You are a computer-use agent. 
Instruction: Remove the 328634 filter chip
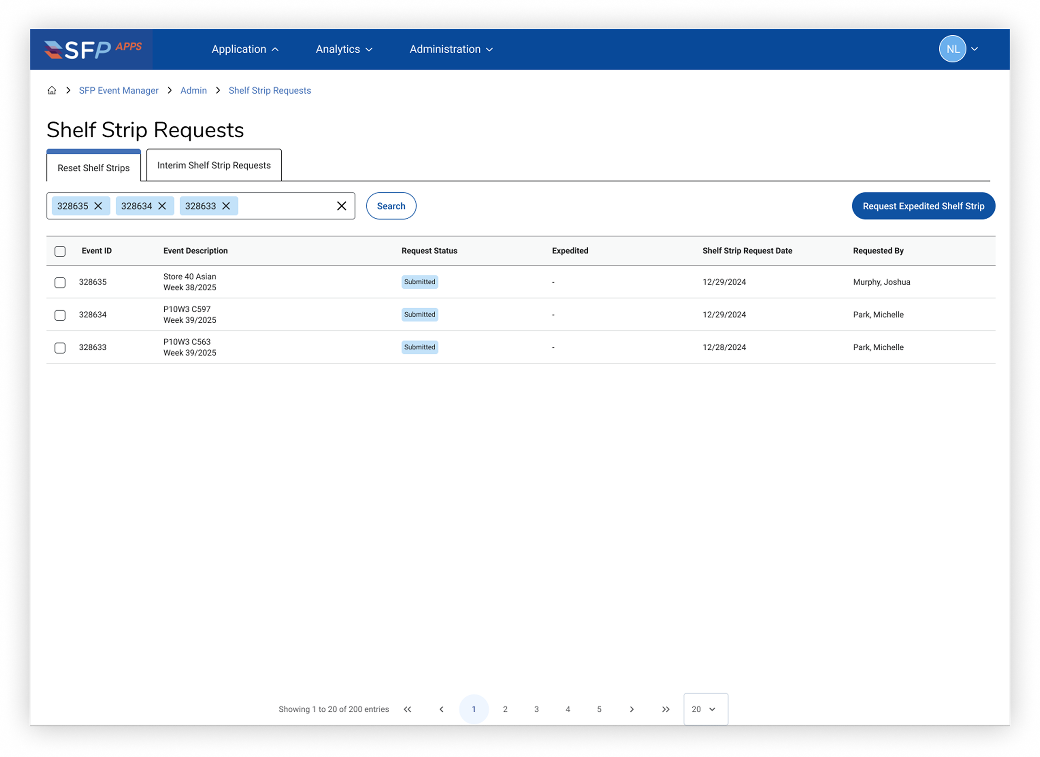pyautogui.click(x=162, y=206)
